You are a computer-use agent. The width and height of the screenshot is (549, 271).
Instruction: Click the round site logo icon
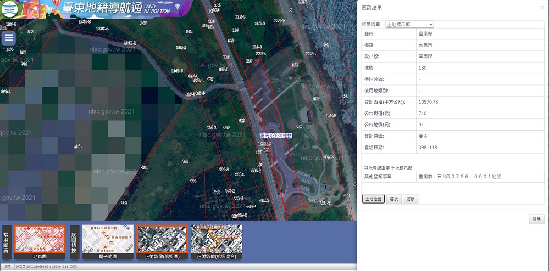(10, 9)
